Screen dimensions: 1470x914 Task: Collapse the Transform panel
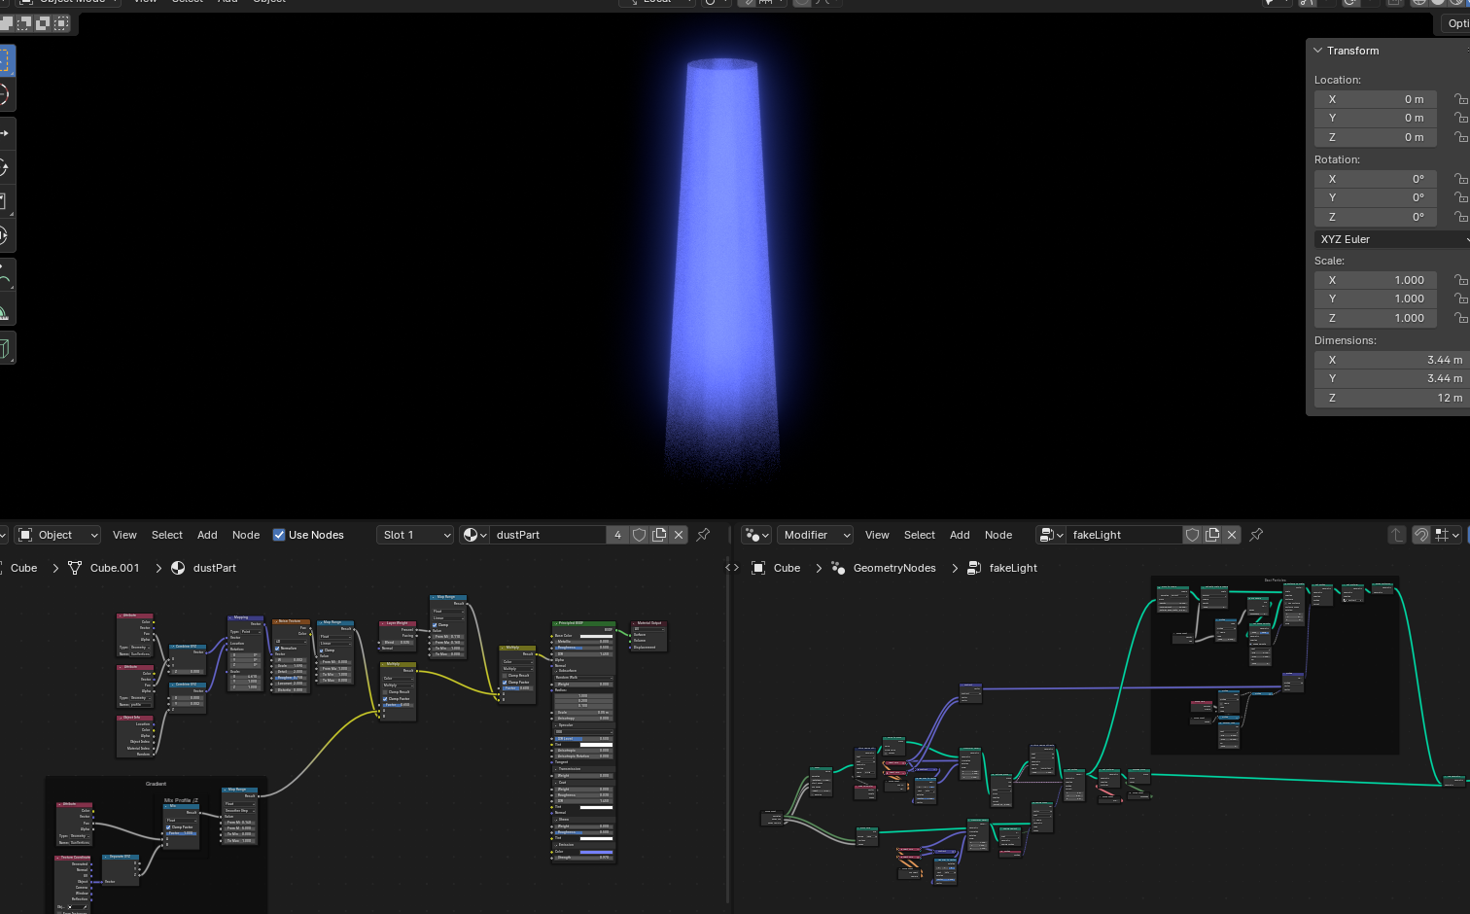click(1318, 51)
